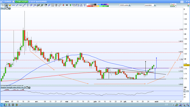Viewport: 190px width, 107px height.
Task: Select the vertical double-arrow measure tool
Action: click(x=85, y=5)
